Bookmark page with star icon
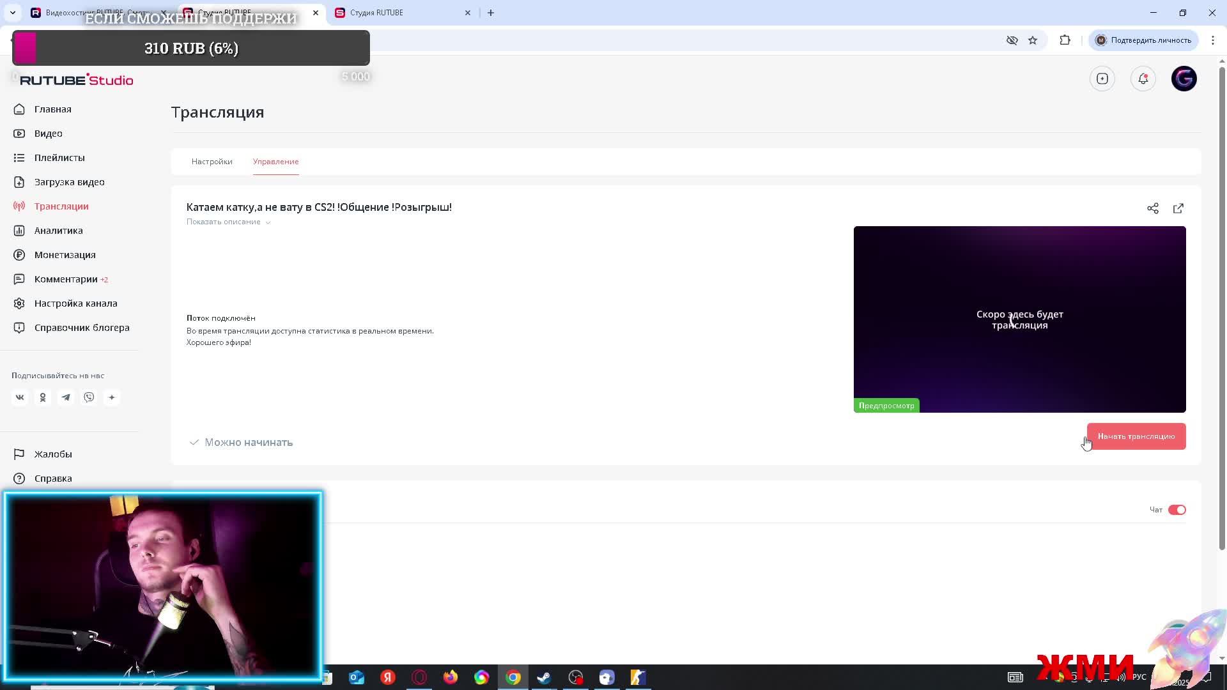 [x=1033, y=40]
